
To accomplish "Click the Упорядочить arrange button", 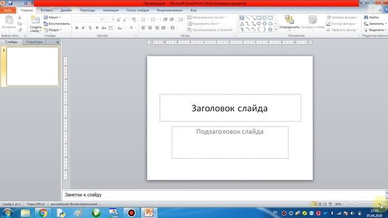I will [289, 23].
